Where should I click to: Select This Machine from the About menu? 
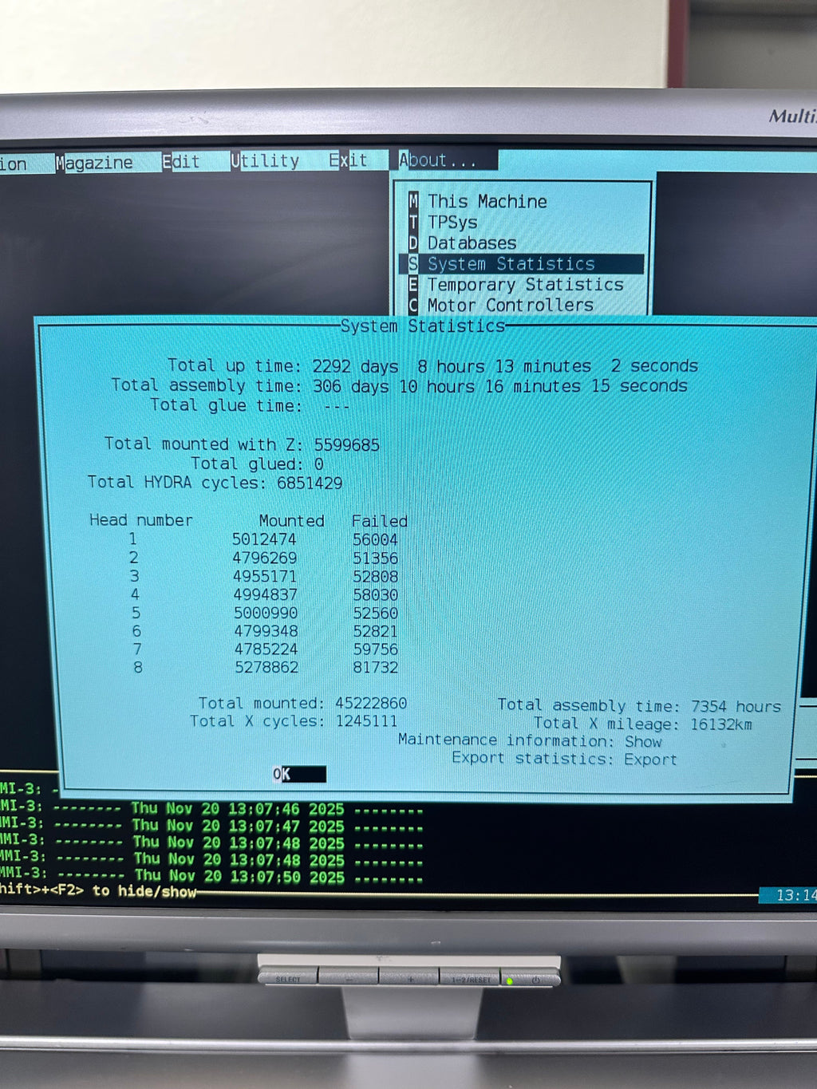tap(487, 202)
